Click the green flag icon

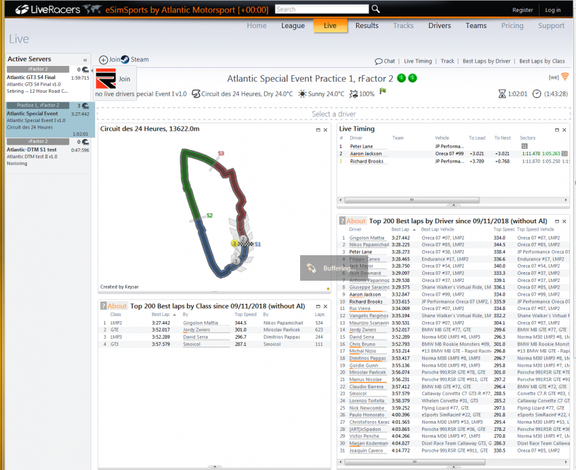point(383,91)
